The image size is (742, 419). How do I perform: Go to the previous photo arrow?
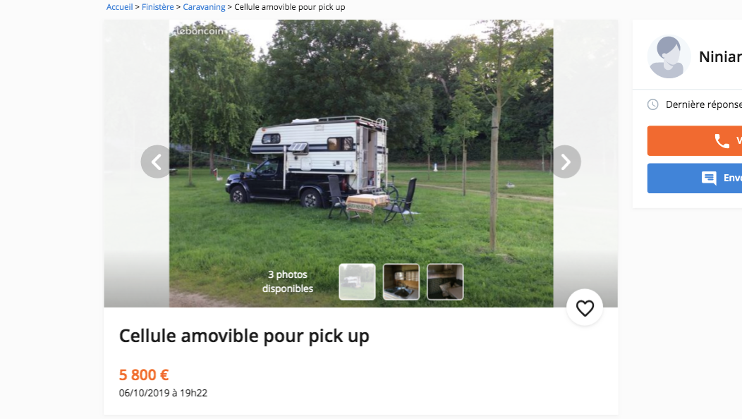(x=157, y=162)
